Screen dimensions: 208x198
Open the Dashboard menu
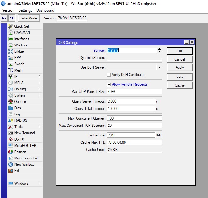click(45, 10)
